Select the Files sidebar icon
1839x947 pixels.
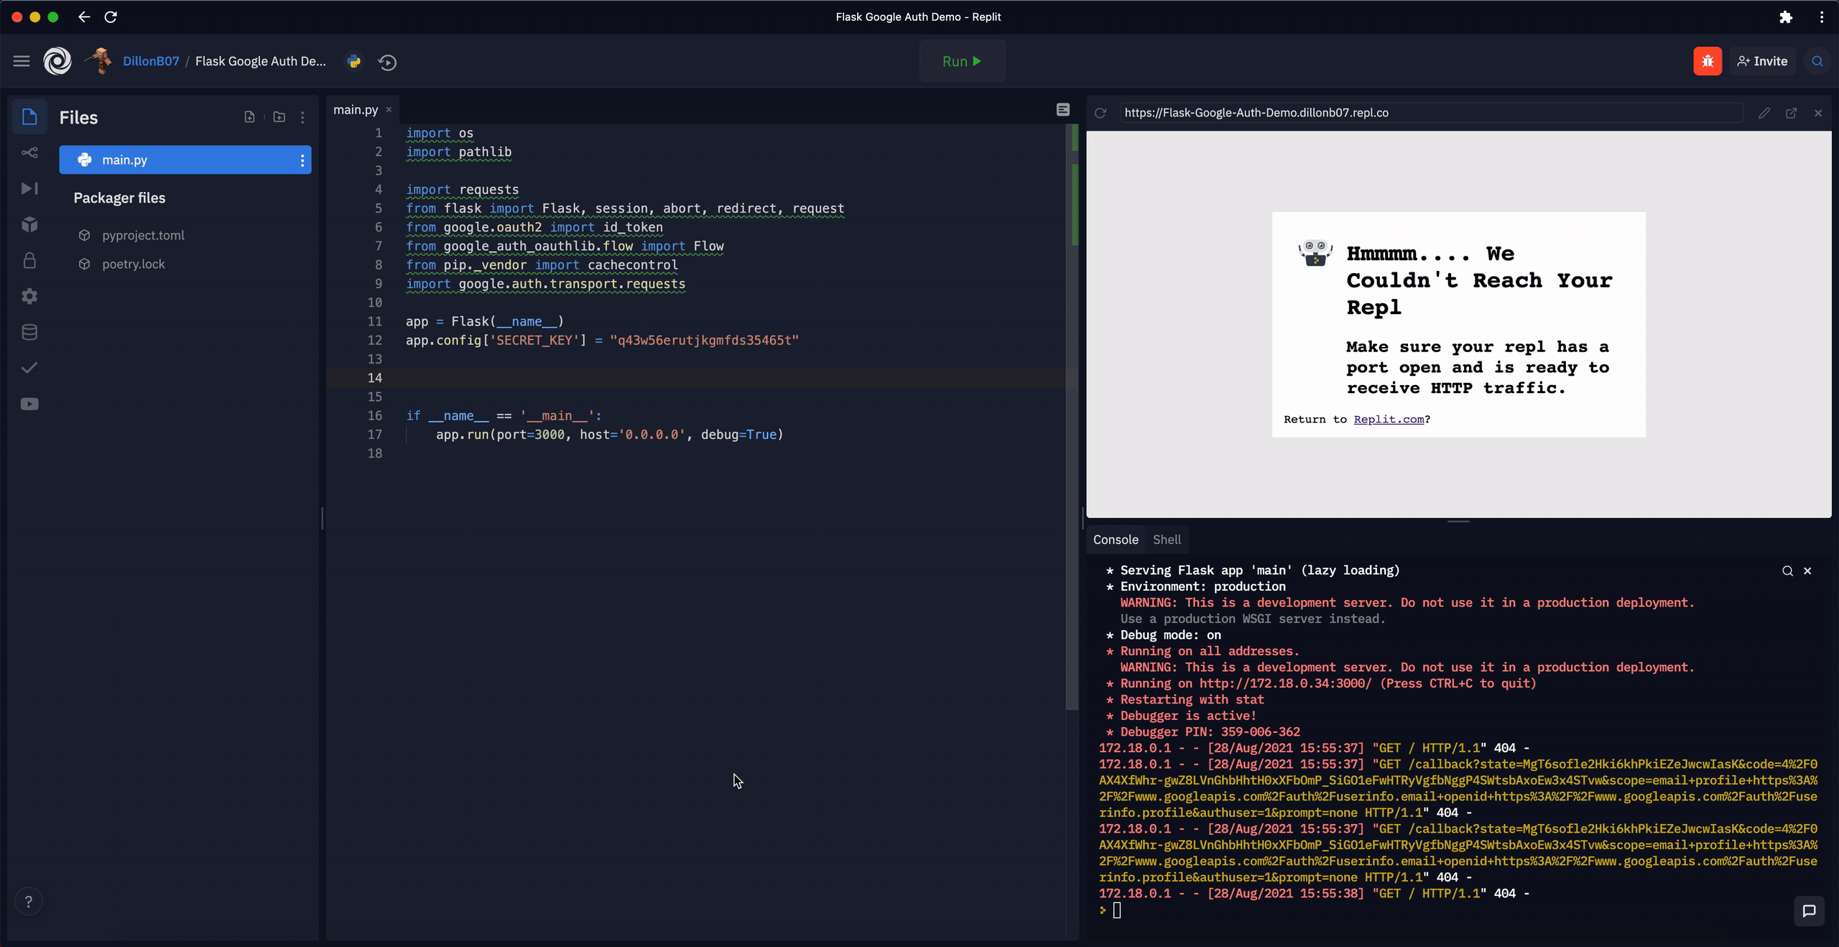[x=29, y=117]
